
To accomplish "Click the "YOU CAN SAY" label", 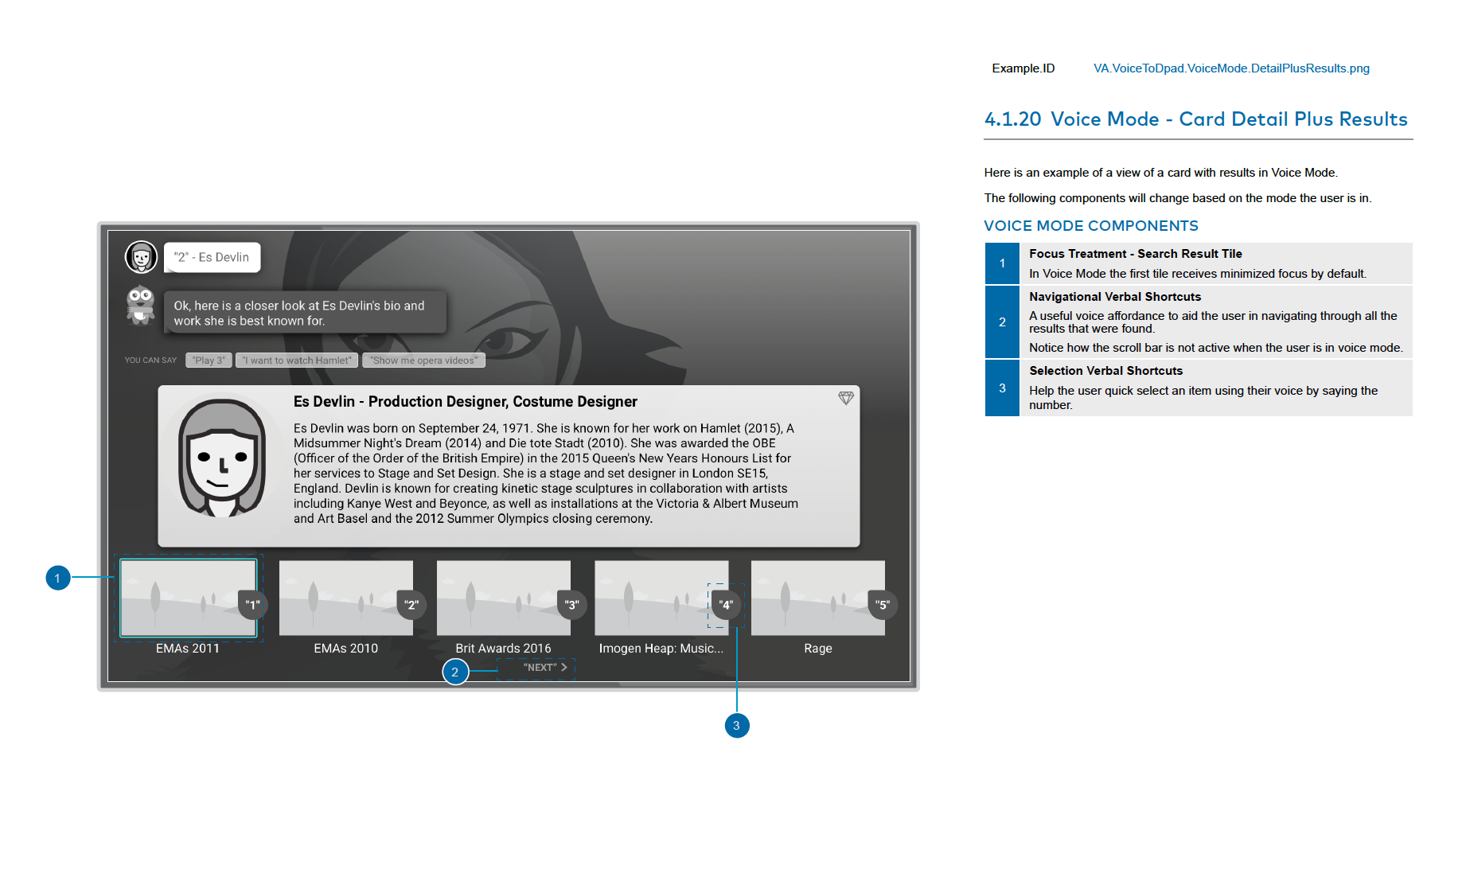I will point(150,361).
